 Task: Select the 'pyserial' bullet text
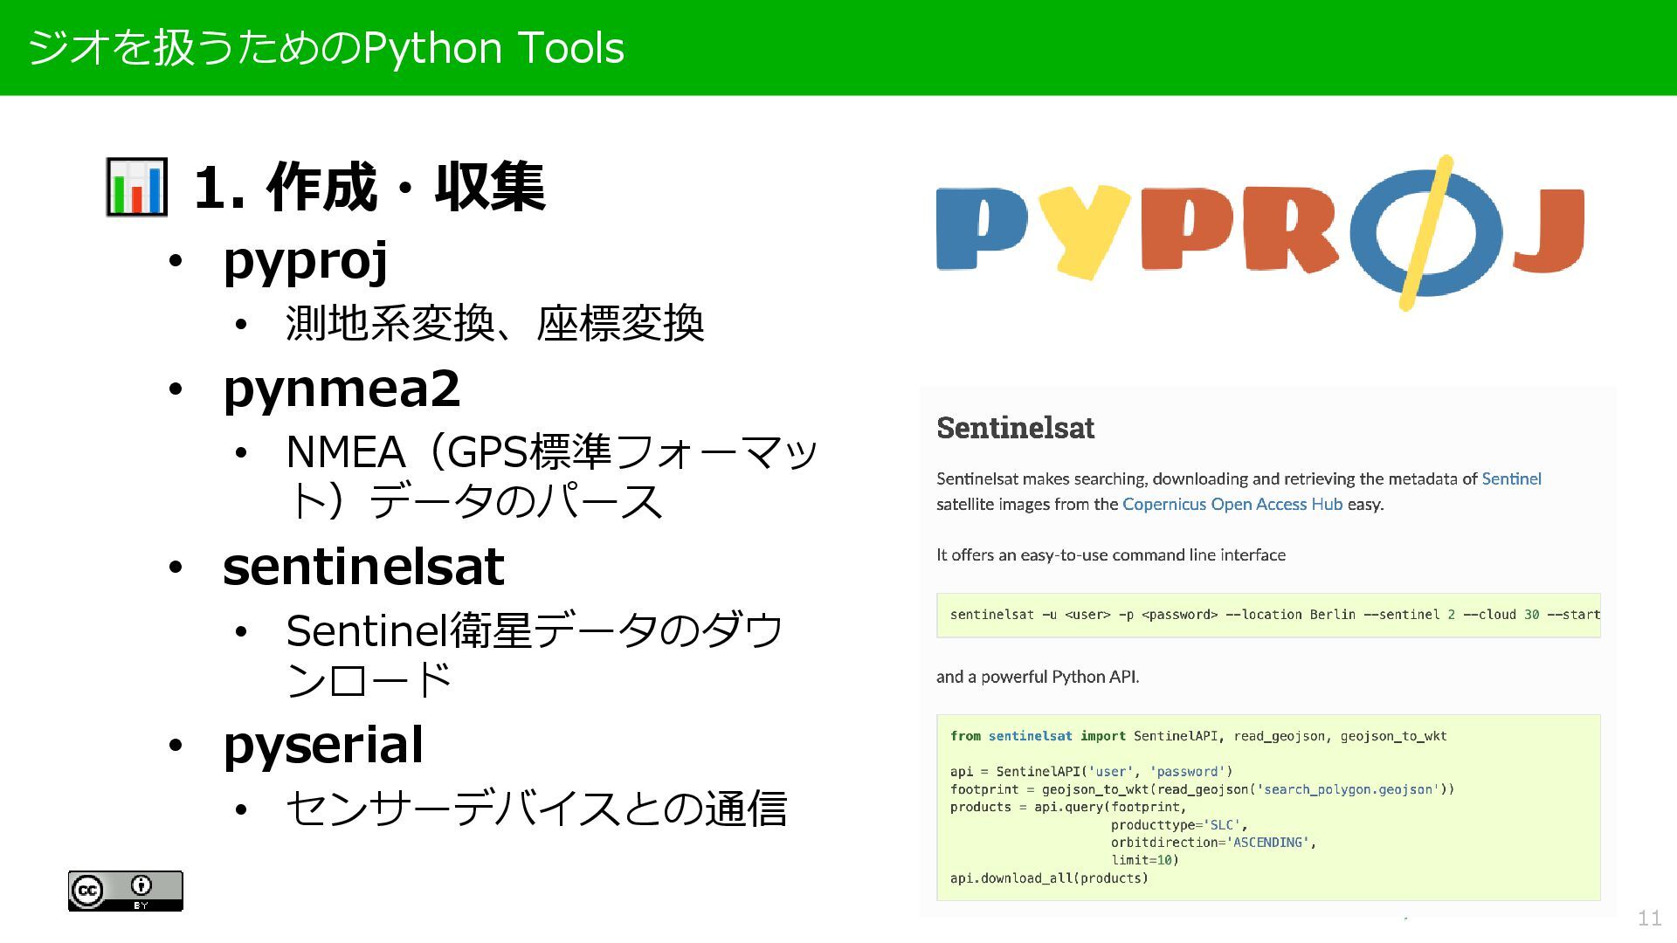(x=323, y=745)
